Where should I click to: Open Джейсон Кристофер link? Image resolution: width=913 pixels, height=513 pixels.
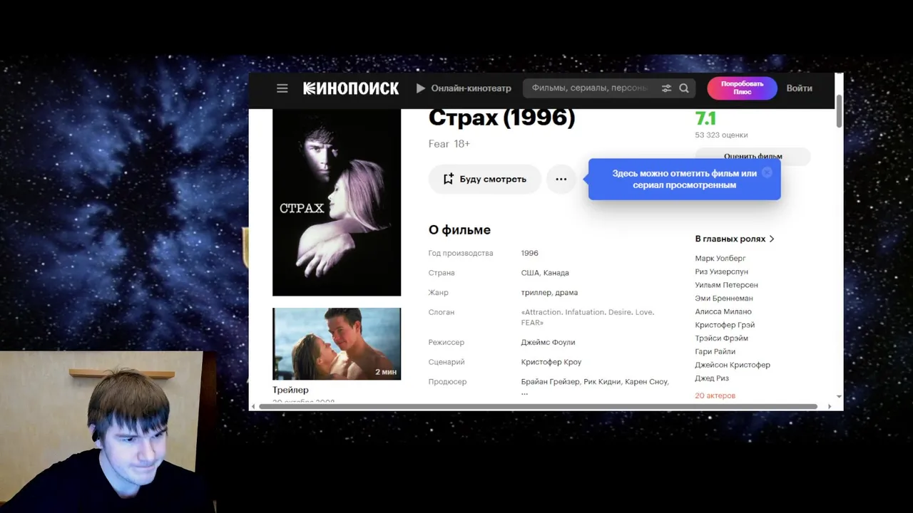pos(733,365)
